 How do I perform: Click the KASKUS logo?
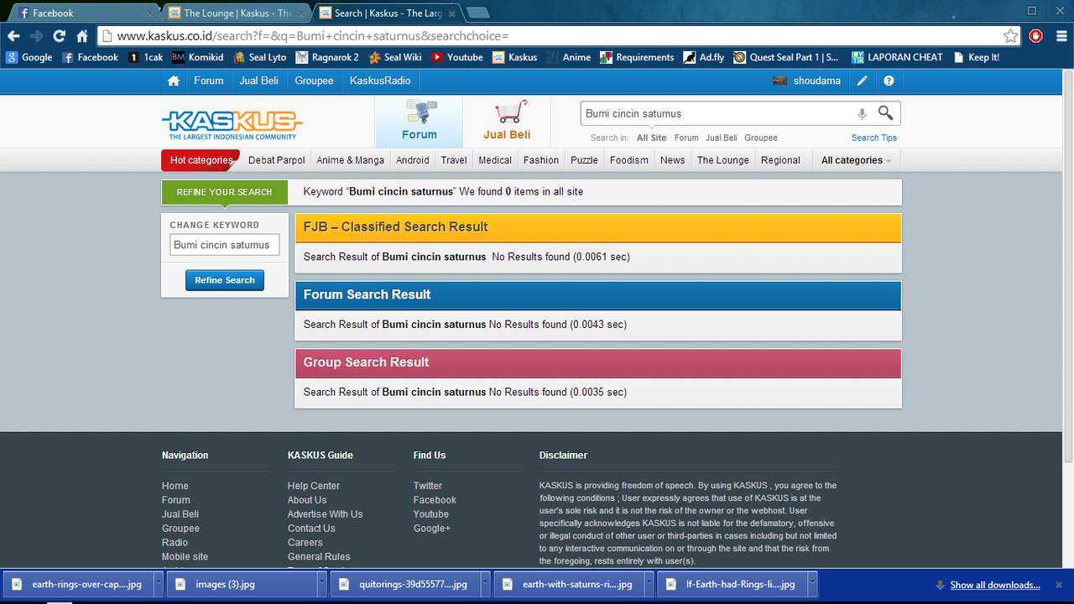click(232, 125)
